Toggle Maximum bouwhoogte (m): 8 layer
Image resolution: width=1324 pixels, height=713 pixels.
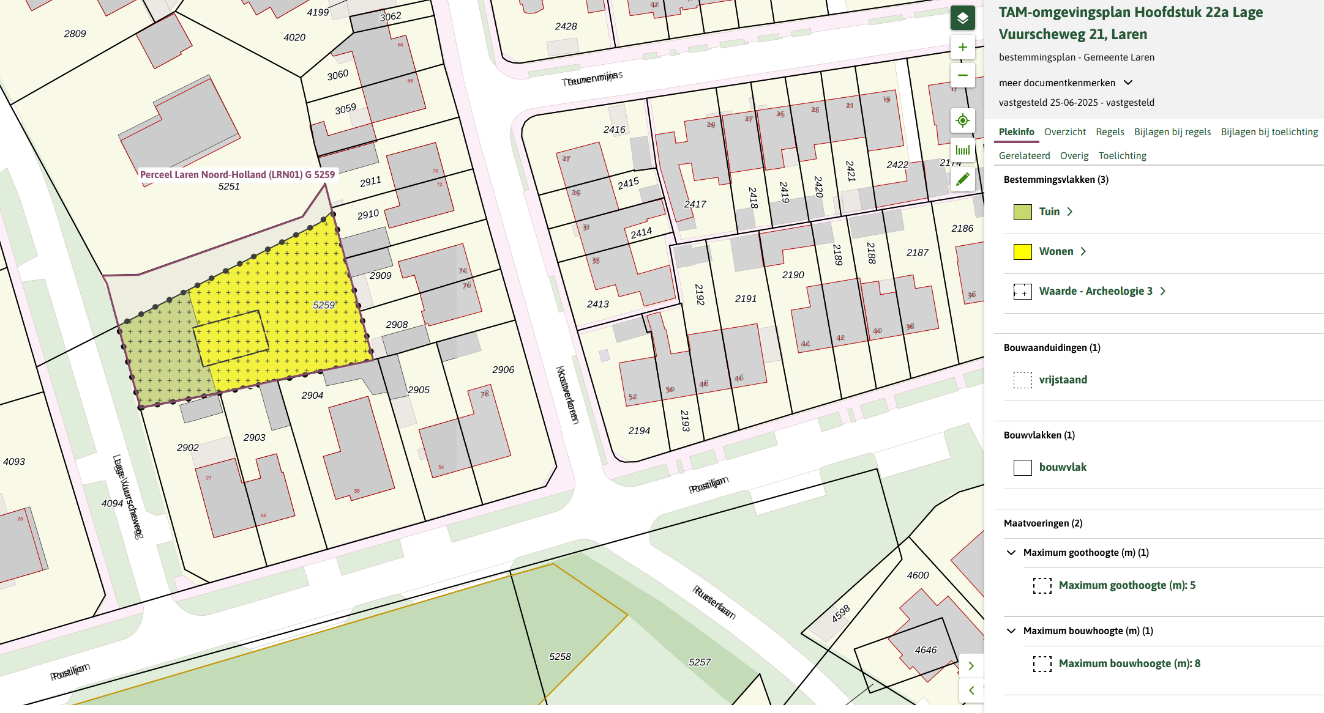pyautogui.click(x=1129, y=663)
